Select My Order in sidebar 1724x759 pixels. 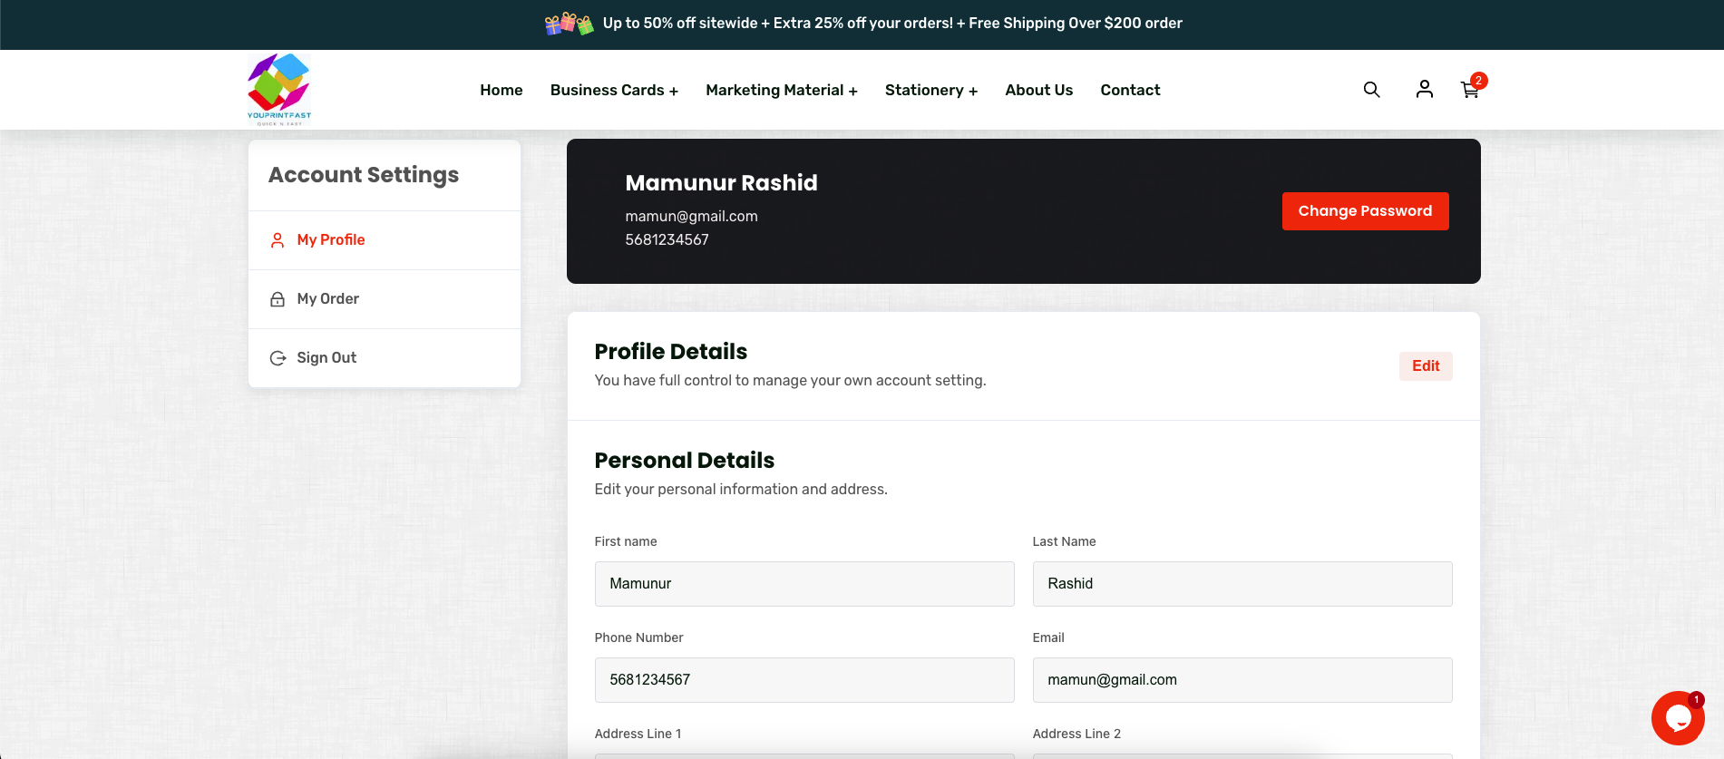(385, 299)
